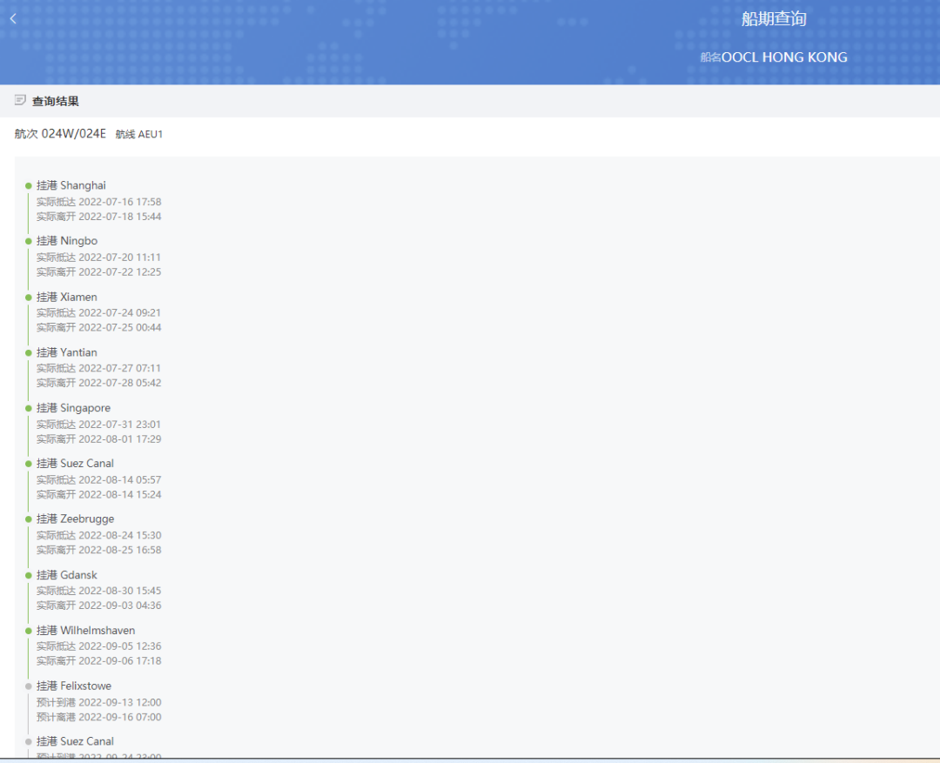This screenshot has height=763, width=940.
Task: Select the vessel name OOCL HONG KONG
Action: (x=784, y=57)
